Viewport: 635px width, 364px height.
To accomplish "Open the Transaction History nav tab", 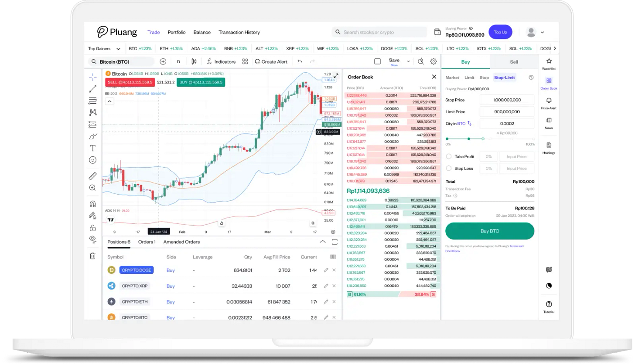I will point(239,32).
